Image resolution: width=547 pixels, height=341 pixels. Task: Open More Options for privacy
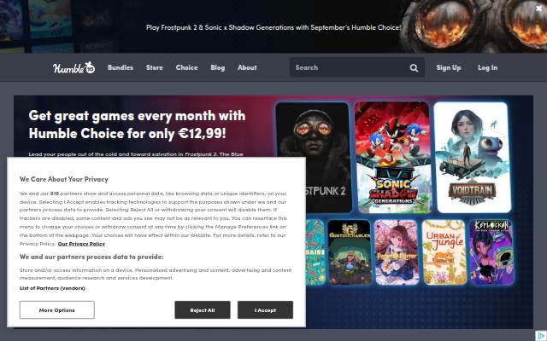click(57, 310)
